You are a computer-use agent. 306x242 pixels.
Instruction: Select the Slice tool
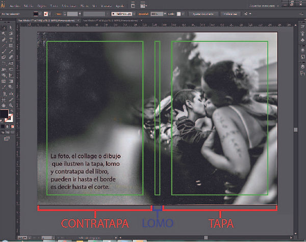(x=11, y=100)
